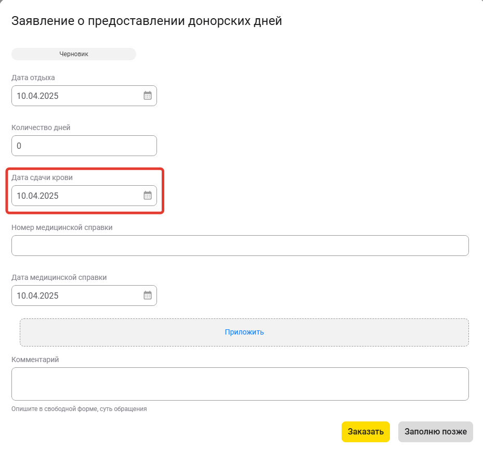Screen dimensions: 483x449
Task: Open calendar picker for Дата сдачи крови
Action: click(148, 196)
